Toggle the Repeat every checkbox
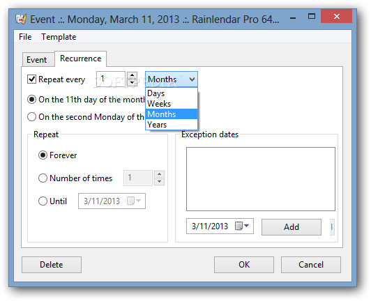Viewport: 371px width, 301px height. tap(31, 79)
